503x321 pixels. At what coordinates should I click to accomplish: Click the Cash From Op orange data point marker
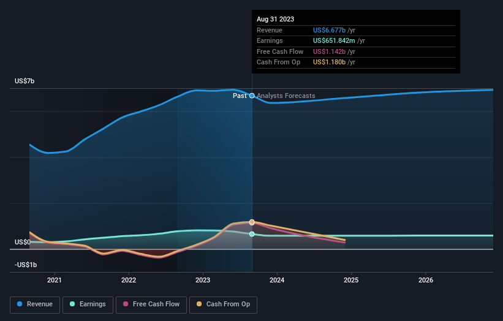tap(252, 222)
